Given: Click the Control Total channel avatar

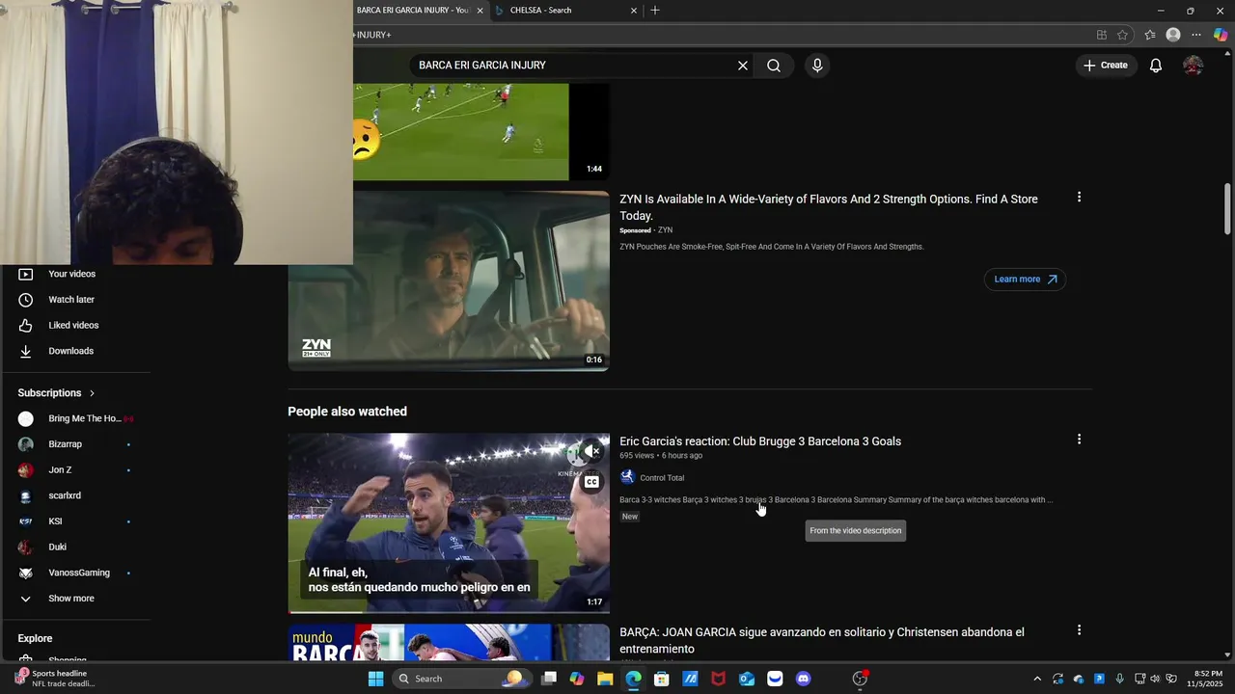Looking at the screenshot, I should [627, 477].
